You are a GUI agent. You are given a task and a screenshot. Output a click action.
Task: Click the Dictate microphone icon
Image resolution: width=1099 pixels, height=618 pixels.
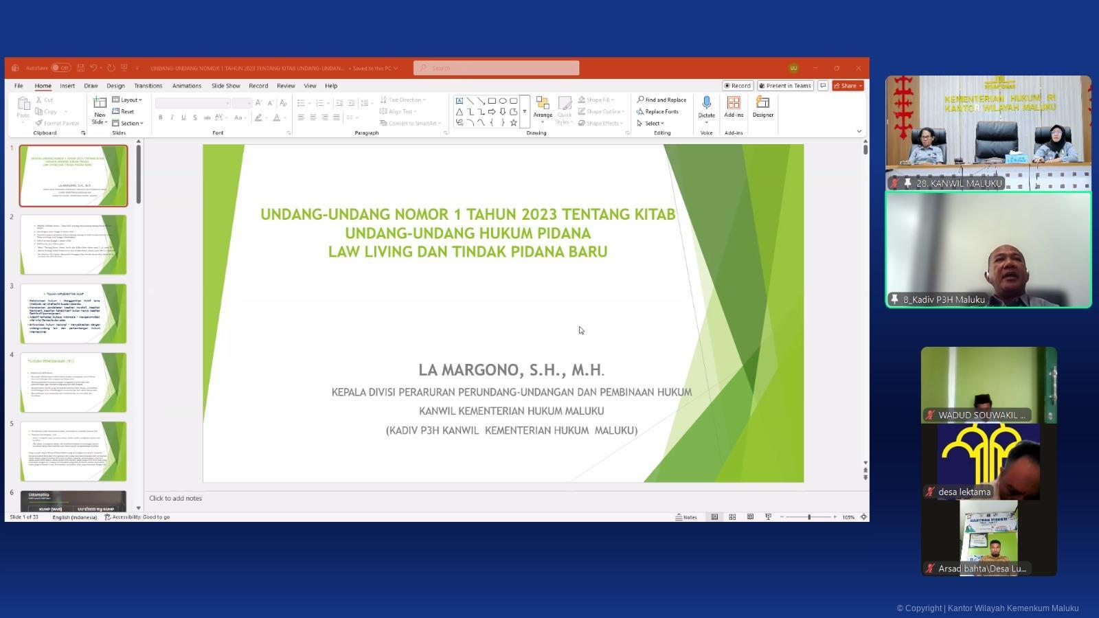706,103
